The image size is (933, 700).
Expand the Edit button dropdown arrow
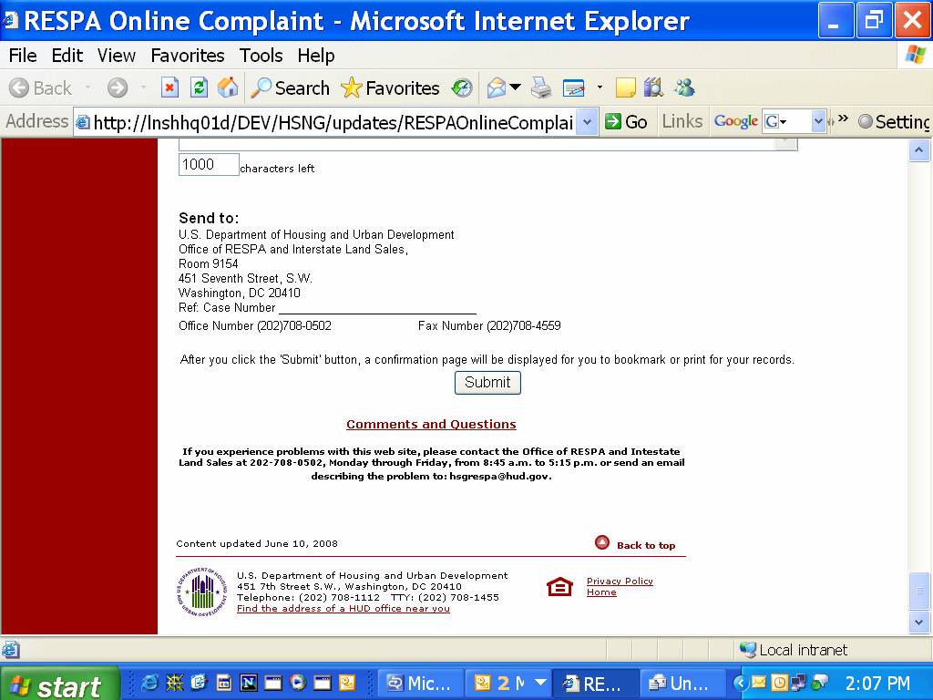(x=600, y=87)
